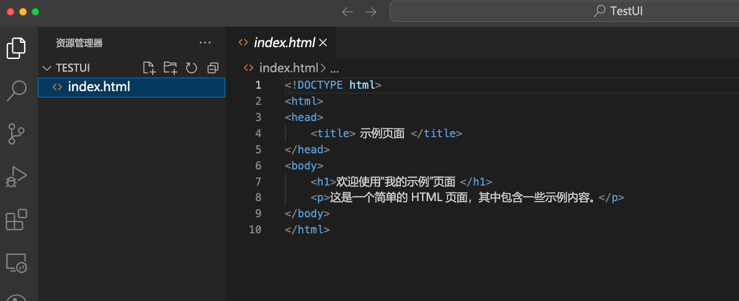The image size is (739, 301).
Task: Click the closing html tag on line 10
Action: [x=307, y=230]
